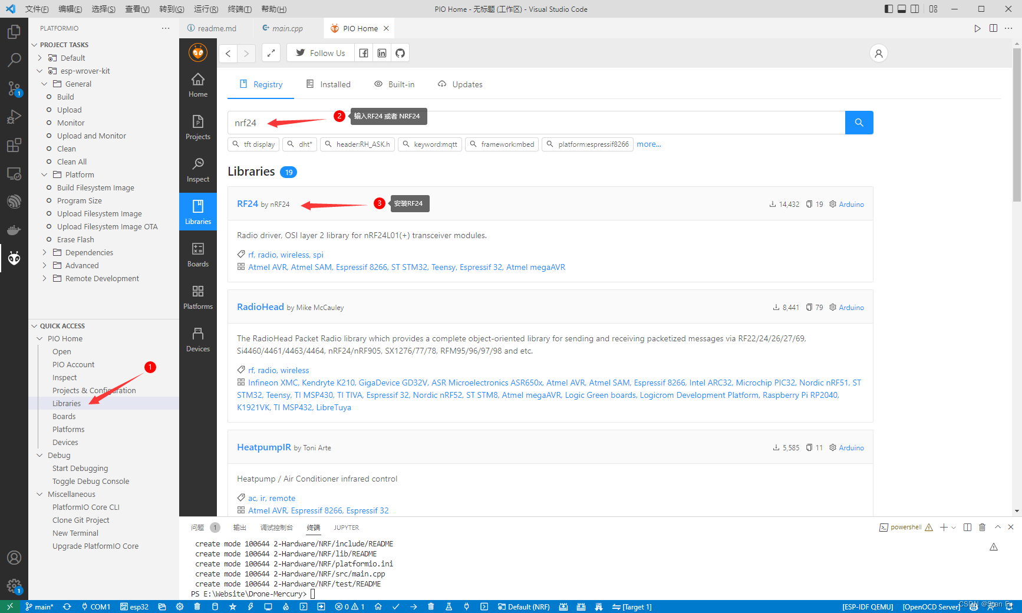Open Run and Debug view
Viewport: 1022px width, 613px height.
point(14,117)
